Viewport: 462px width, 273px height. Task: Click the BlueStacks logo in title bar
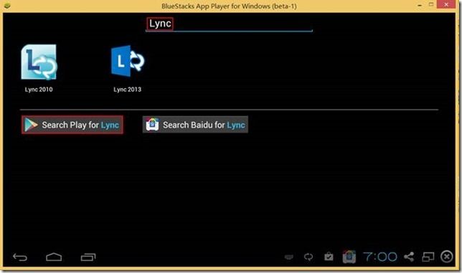click(x=7, y=6)
